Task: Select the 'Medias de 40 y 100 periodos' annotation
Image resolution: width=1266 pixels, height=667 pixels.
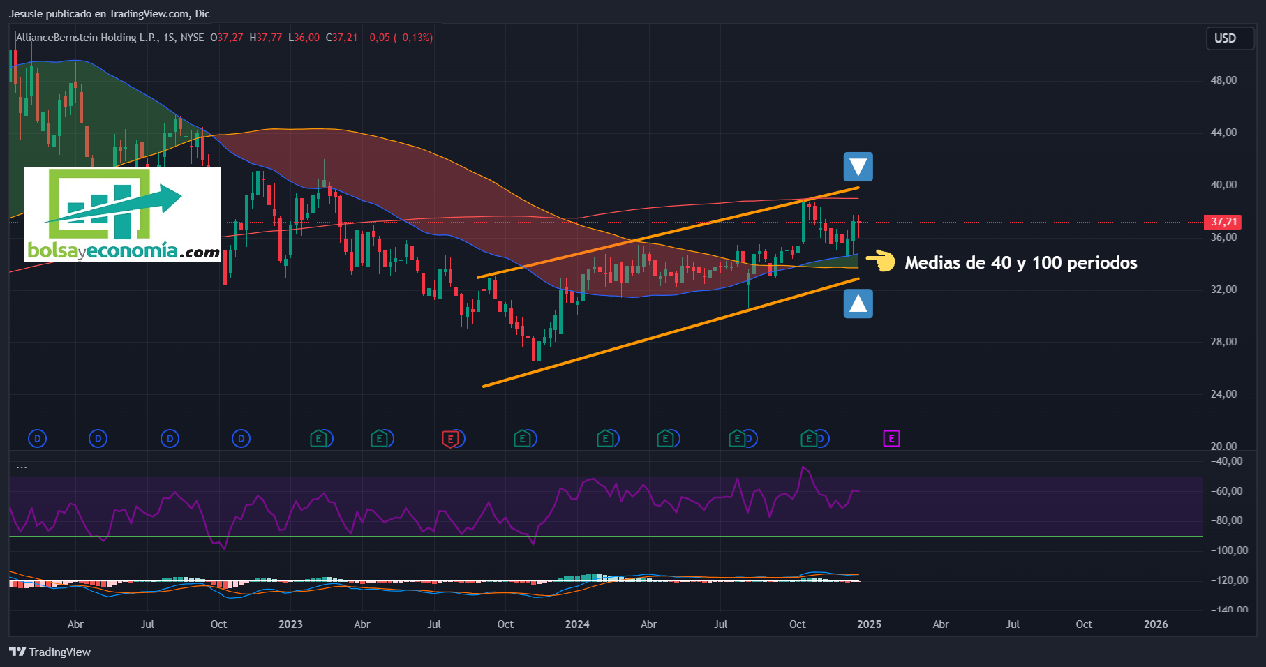Action: click(x=1020, y=263)
